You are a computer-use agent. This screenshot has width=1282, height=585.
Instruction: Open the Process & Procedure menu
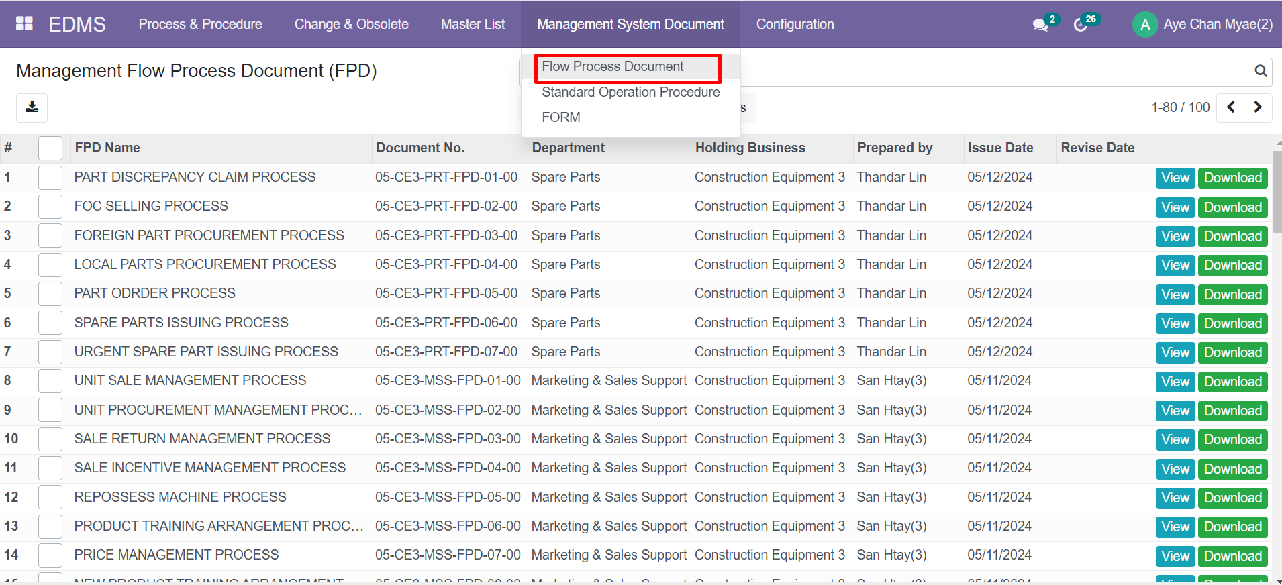201,24
